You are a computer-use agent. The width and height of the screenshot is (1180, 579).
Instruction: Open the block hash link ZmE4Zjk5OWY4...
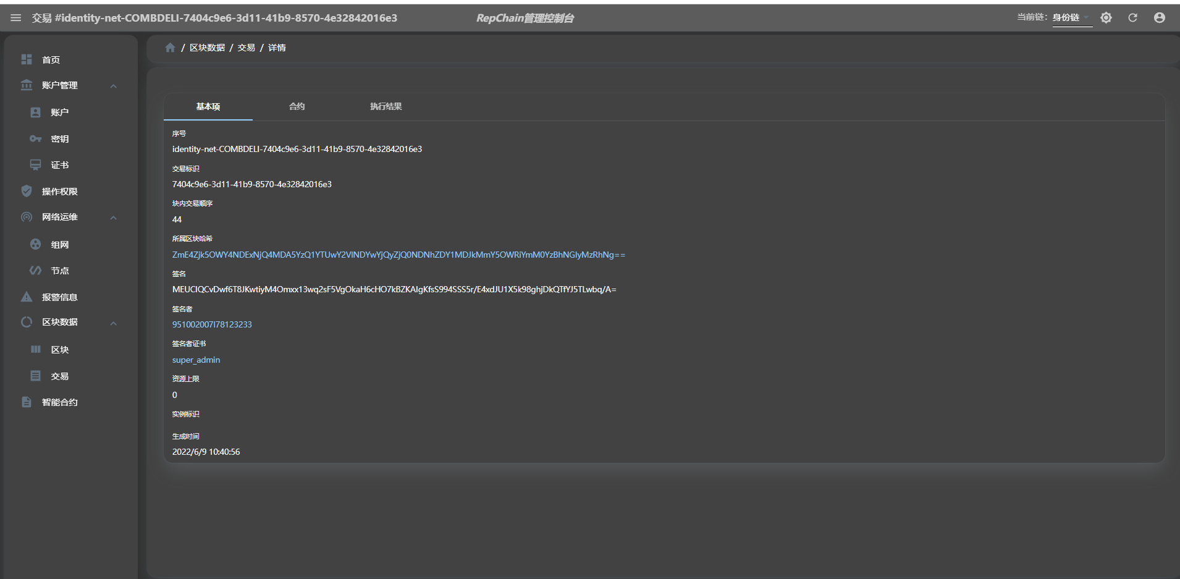click(x=398, y=255)
